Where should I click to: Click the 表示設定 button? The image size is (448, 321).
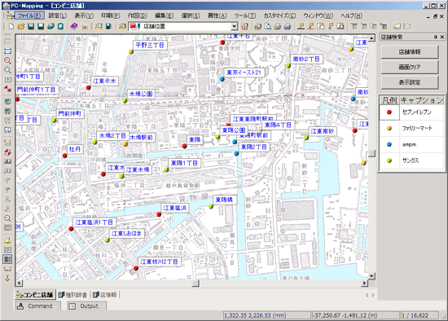[410, 82]
